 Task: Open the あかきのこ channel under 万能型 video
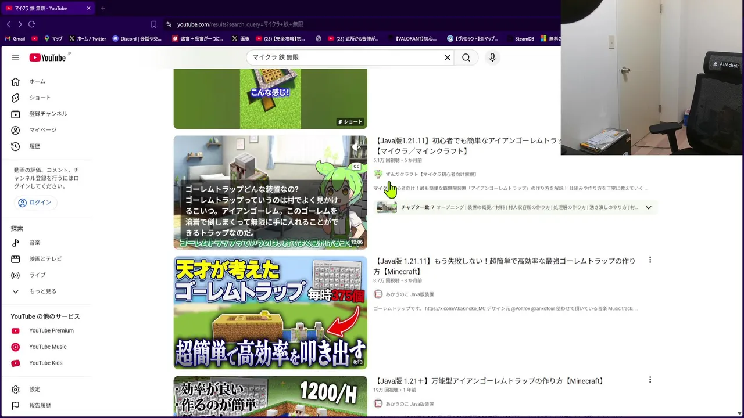410,404
